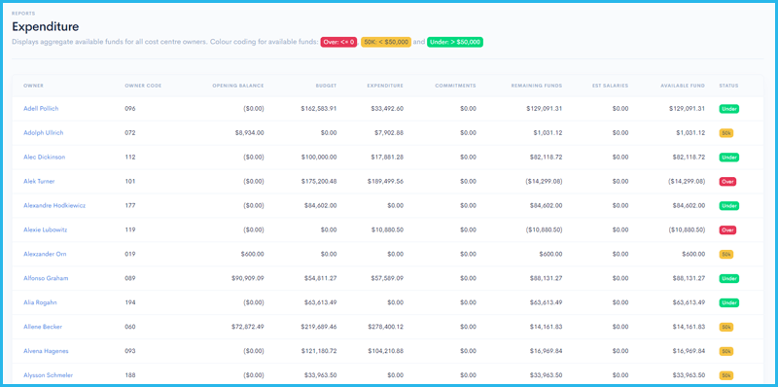Open Adell Pollich owner link
Image resolution: width=778 pixels, height=387 pixels.
41,109
